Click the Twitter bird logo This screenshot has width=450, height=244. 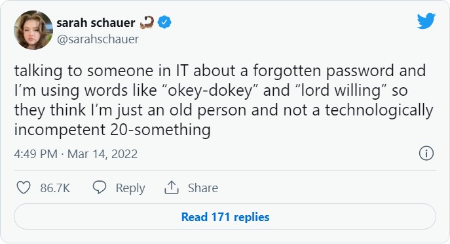pyautogui.click(x=426, y=21)
